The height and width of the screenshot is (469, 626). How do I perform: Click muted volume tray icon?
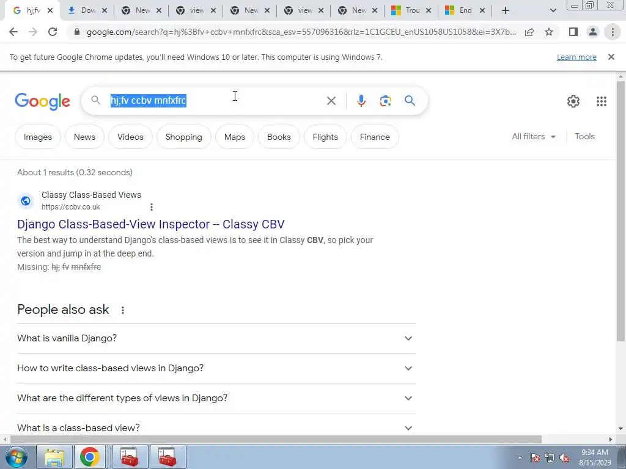(x=564, y=458)
